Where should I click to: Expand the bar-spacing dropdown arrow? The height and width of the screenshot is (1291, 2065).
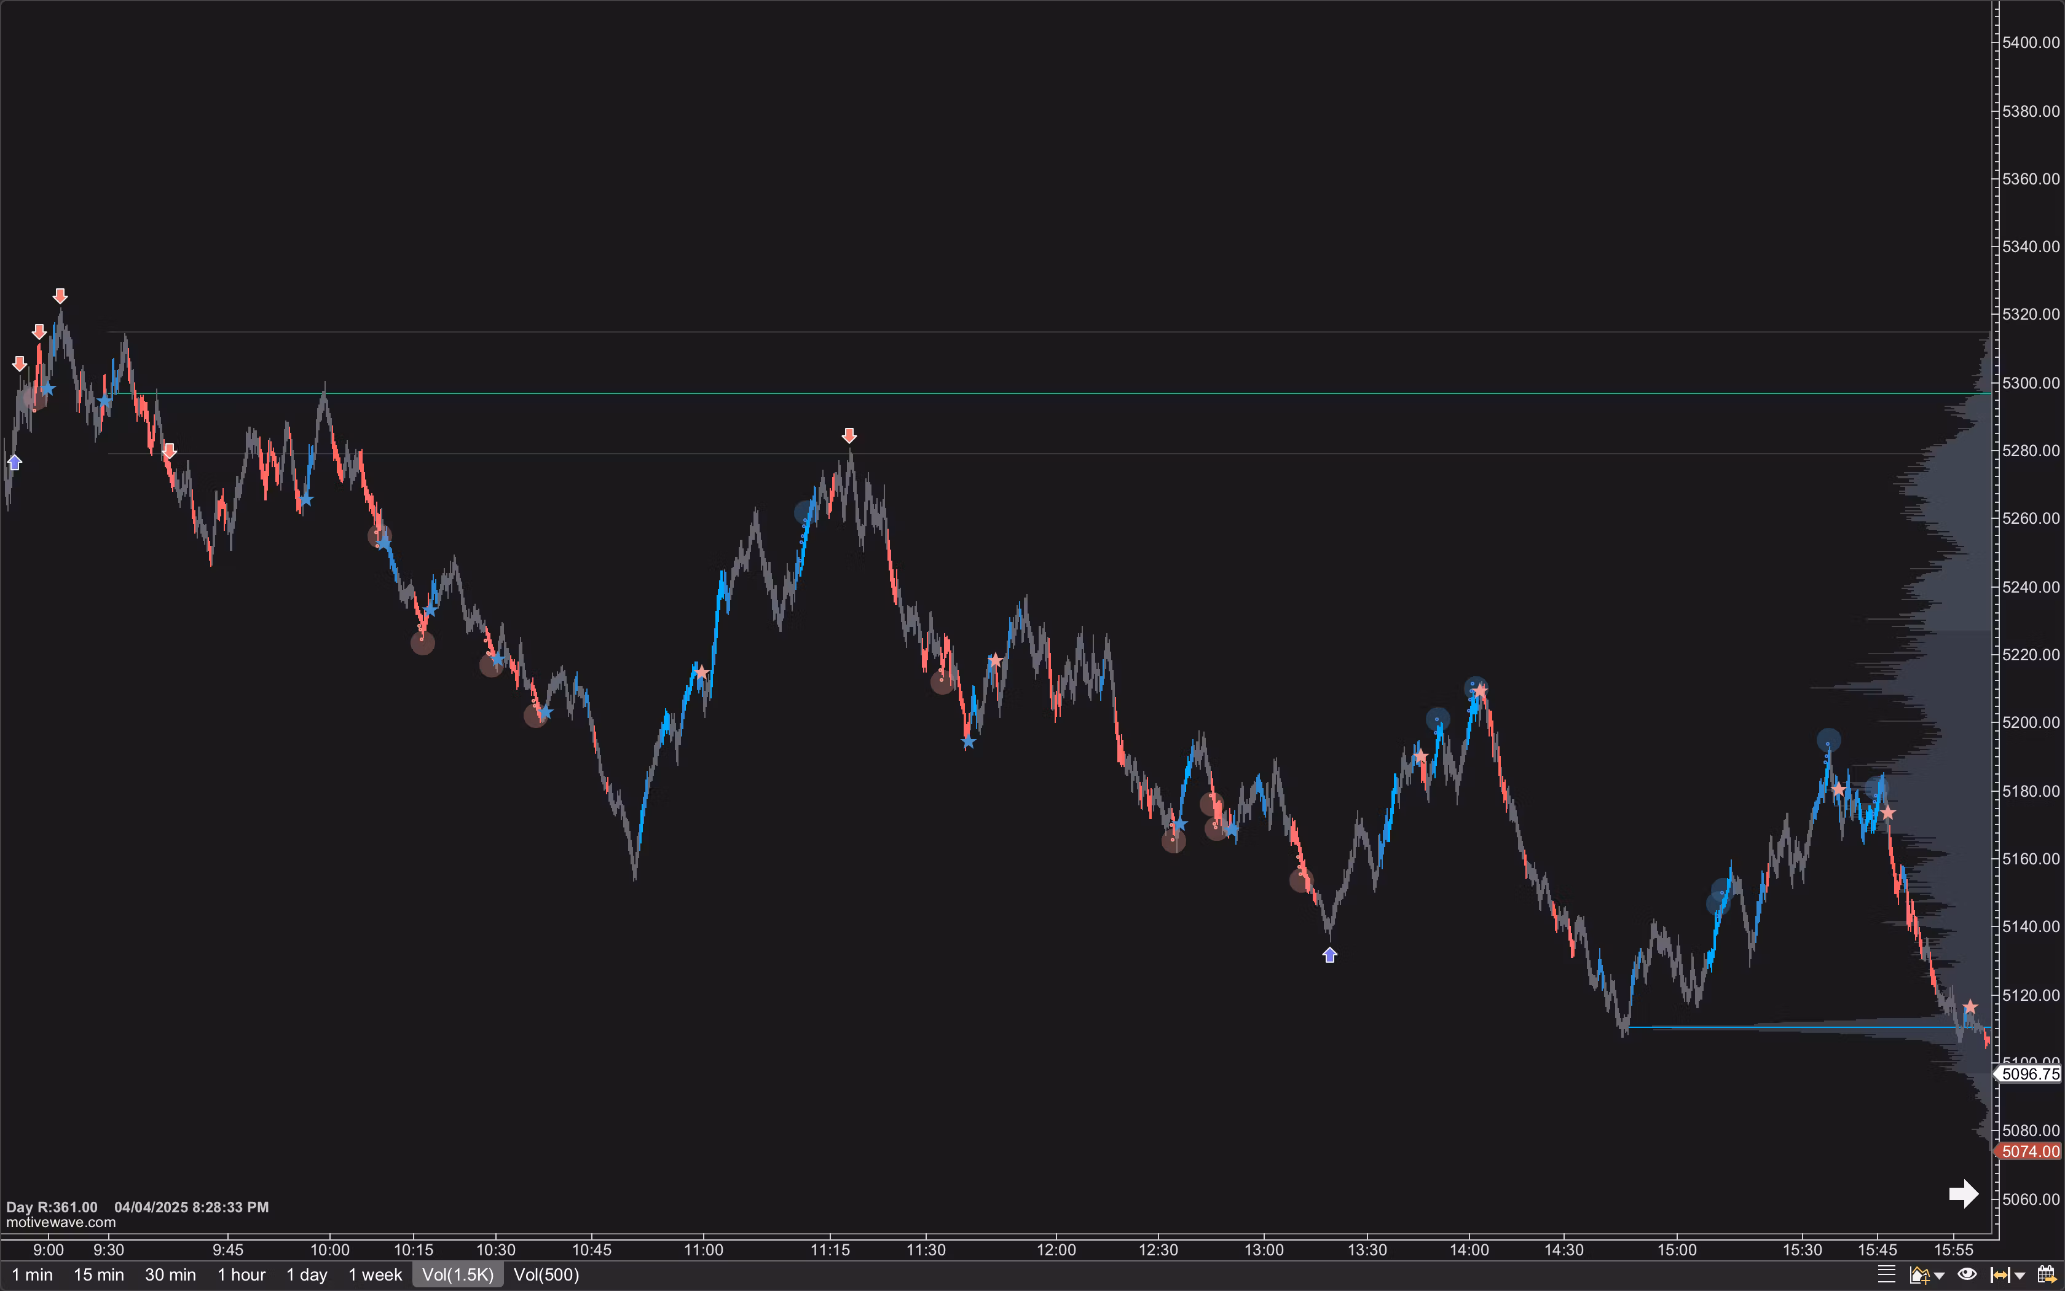2021,1275
